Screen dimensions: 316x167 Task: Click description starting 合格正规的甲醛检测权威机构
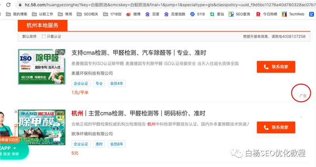click(x=160, y=124)
